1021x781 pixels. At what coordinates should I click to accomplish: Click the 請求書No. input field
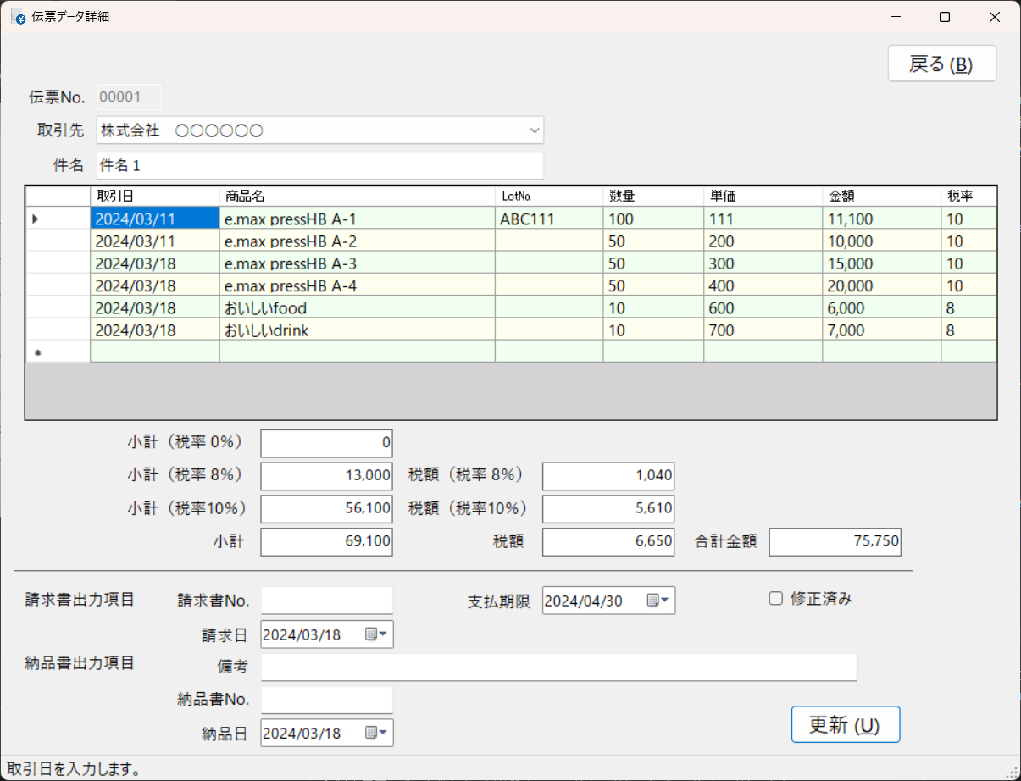[327, 601]
